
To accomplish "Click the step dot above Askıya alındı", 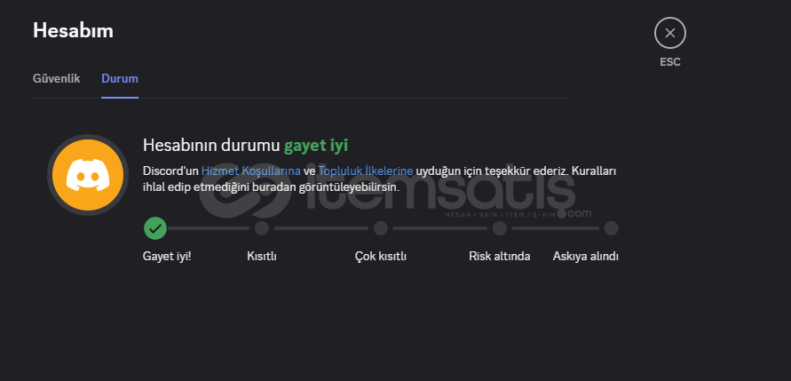I will (x=612, y=228).
